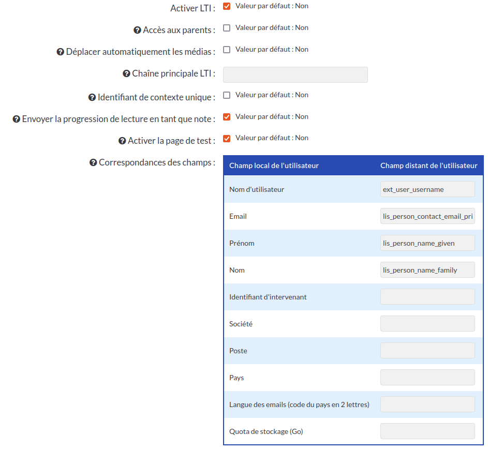Edit the Nom field lis_person_name_family
The height and width of the screenshot is (450, 488).
(x=427, y=270)
